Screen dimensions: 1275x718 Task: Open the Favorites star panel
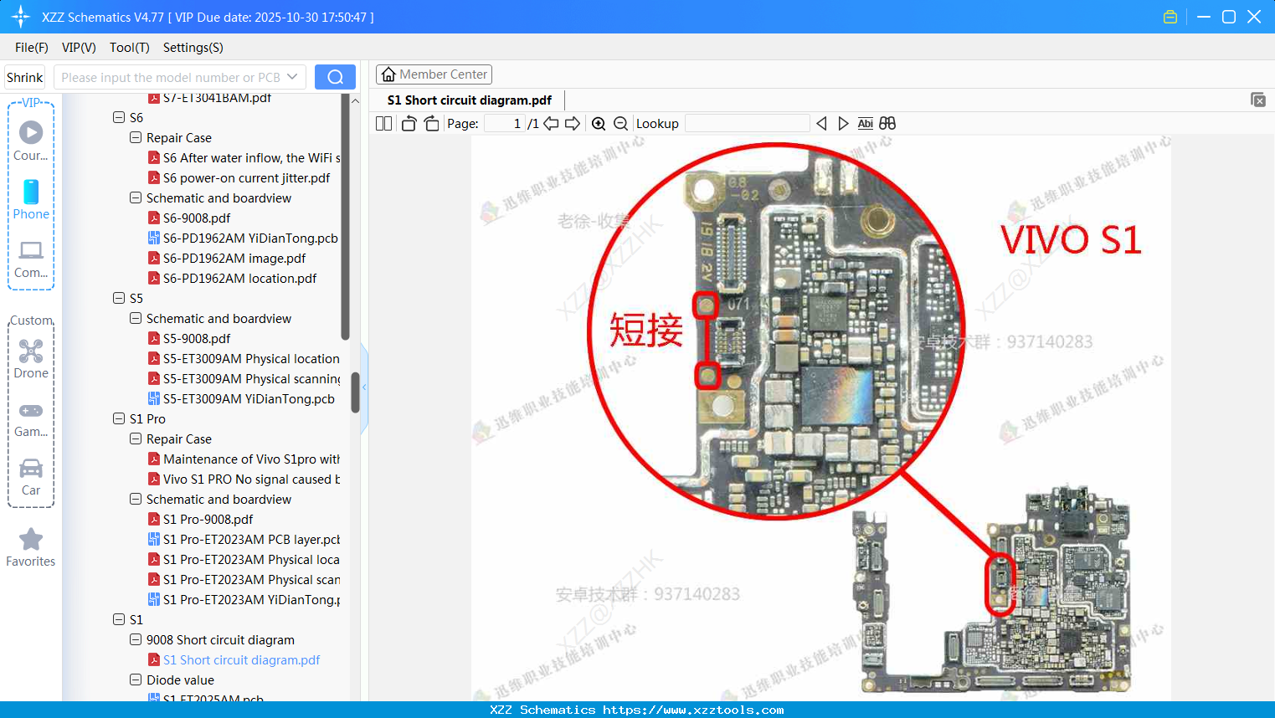pos(30,540)
